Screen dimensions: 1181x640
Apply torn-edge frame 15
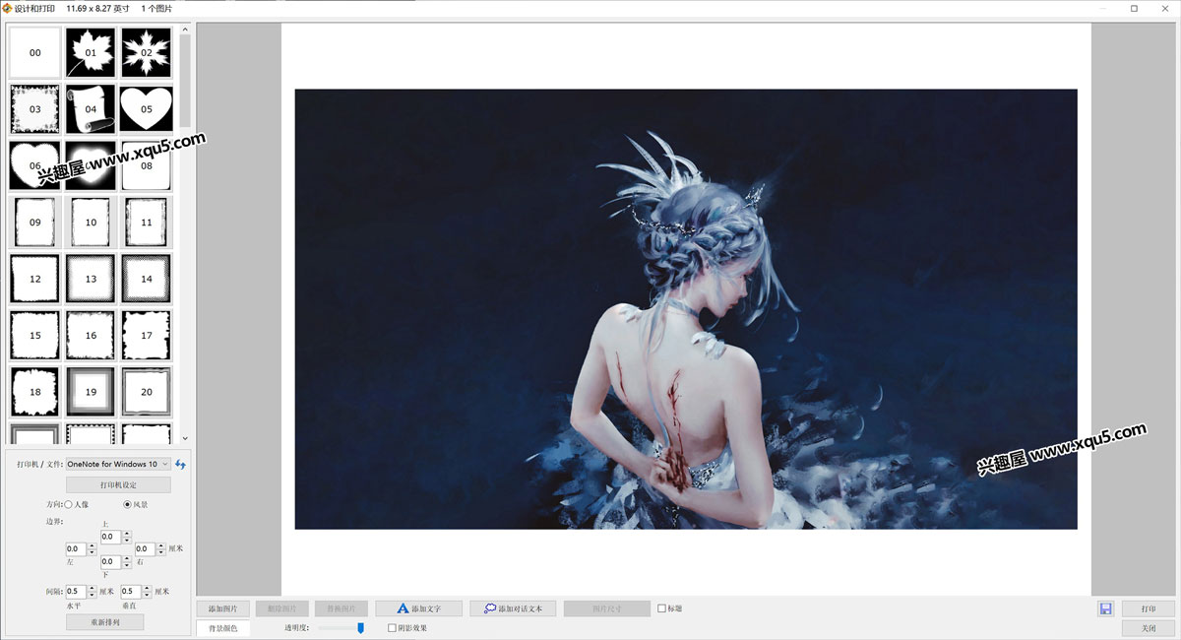pyautogui.click(x=35, y=335)
